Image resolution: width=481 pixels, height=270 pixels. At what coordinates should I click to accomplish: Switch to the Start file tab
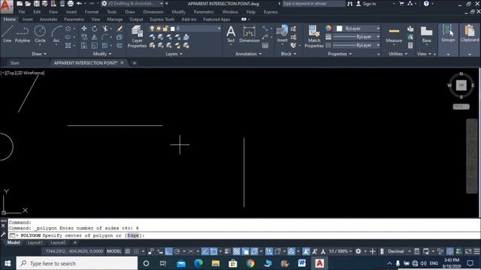point(14,63)
